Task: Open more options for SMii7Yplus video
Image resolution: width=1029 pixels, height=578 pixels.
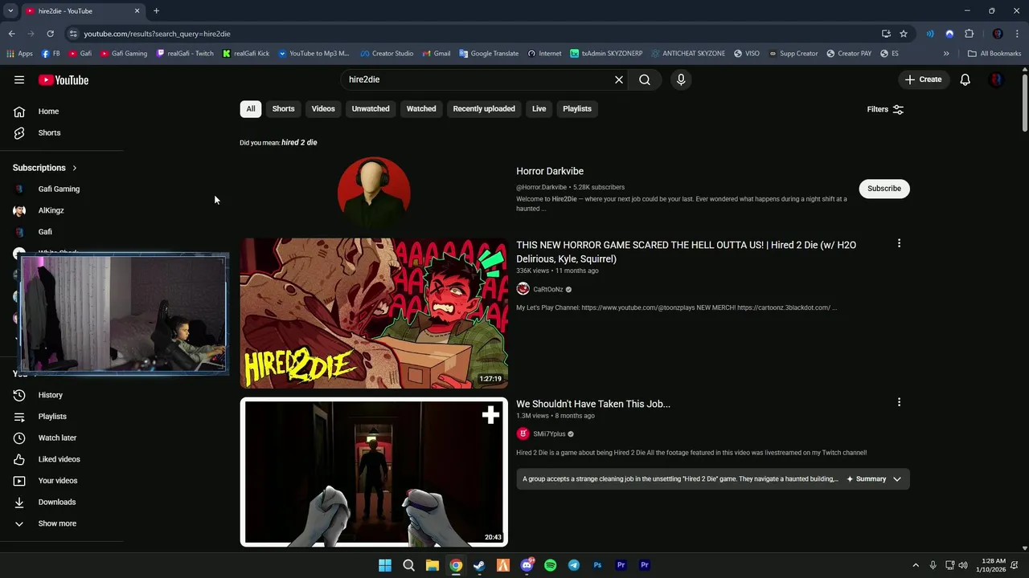Action: (899, 402)
